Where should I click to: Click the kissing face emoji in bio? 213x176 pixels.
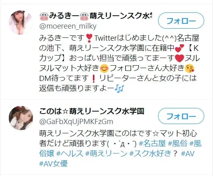pyautogui.click(x=190, y=68)
